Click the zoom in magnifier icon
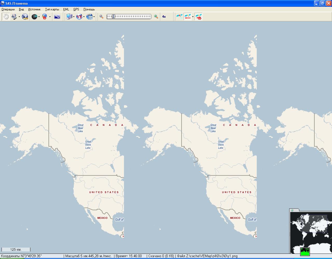Image resolution: width=332 pixels, height=259 pixels. 156,17
